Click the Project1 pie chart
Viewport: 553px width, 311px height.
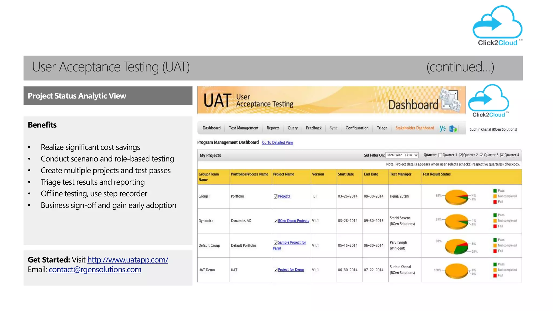(457, 197)
